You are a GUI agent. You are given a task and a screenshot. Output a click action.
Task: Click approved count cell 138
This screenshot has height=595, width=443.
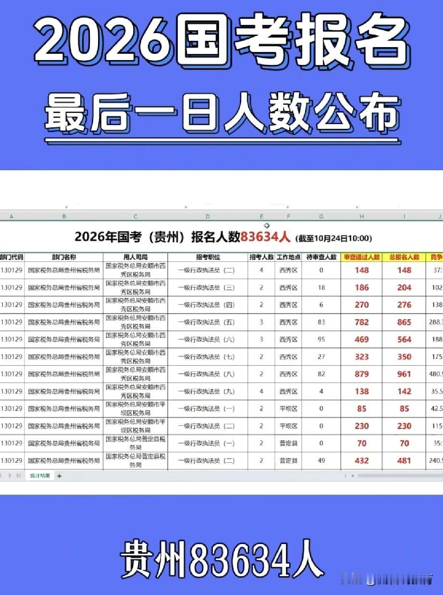362,391
